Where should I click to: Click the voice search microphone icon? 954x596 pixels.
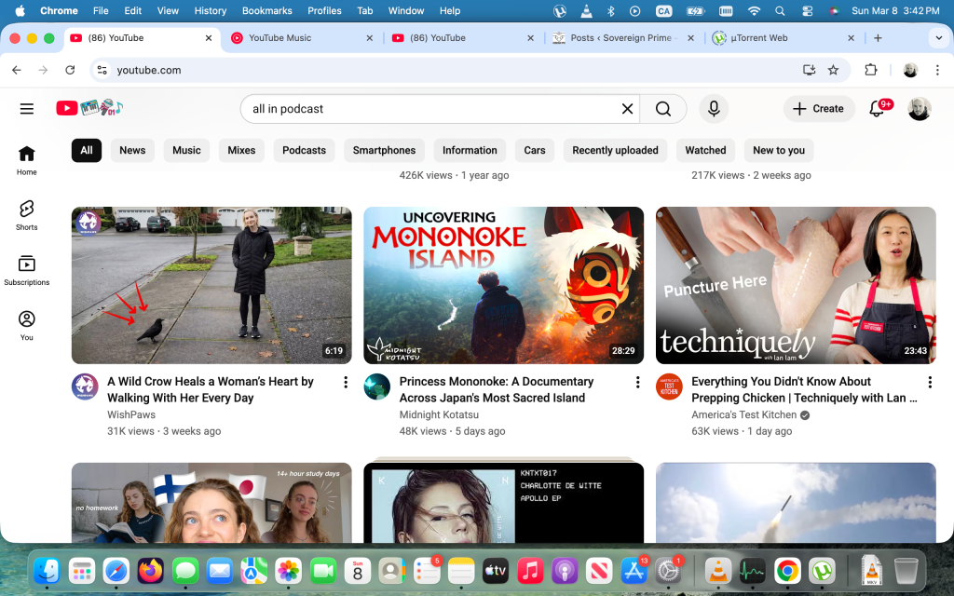click(x=714, y=109)
